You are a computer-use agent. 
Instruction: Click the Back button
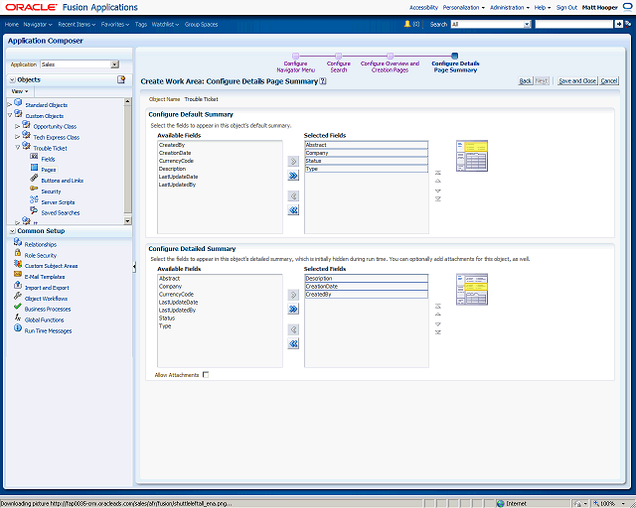pyautogui.click(x=526, y=81)
